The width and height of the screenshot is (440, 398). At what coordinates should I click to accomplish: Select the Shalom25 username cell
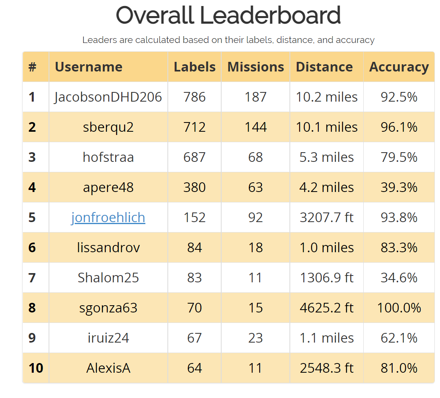(x=108, y=278)
